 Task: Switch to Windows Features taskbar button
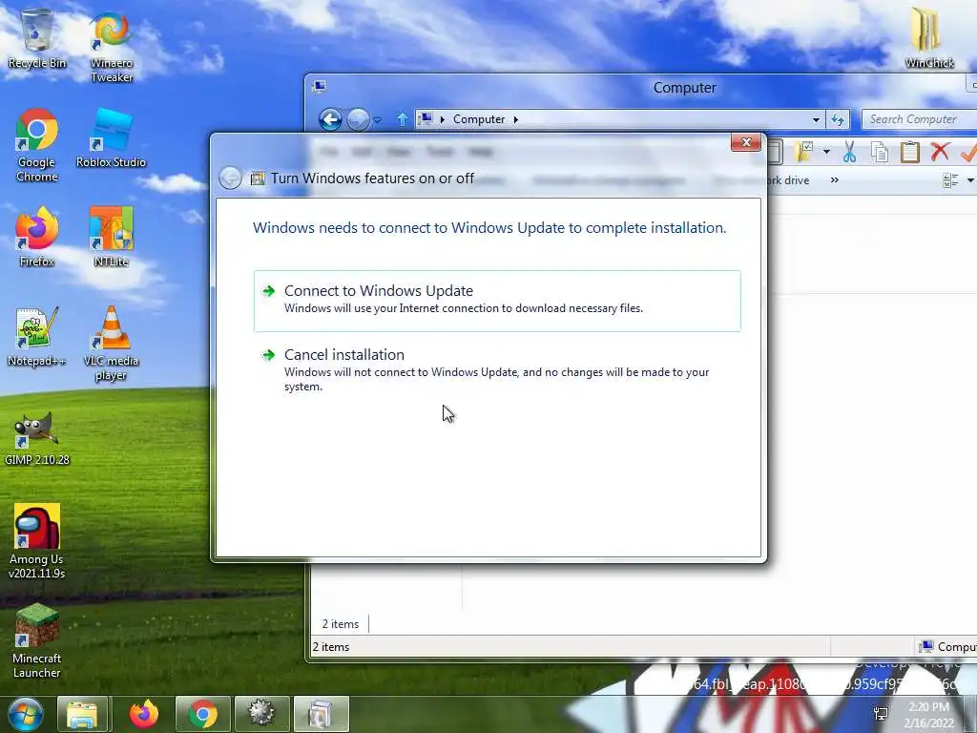(321, 714)
